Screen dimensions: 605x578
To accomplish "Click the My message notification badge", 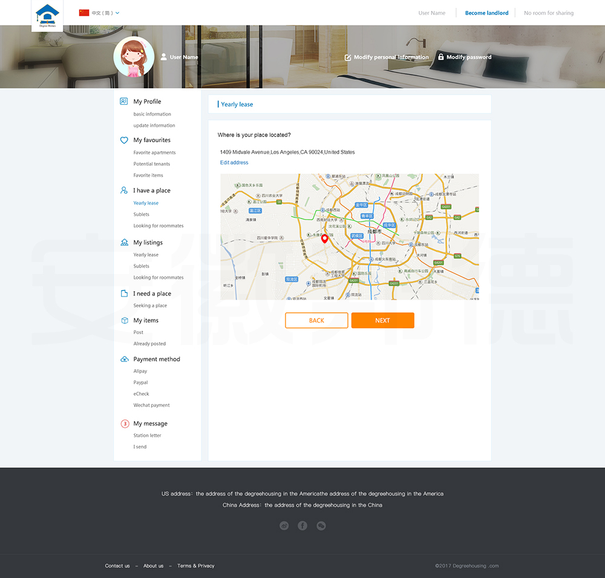I will 125,424.
